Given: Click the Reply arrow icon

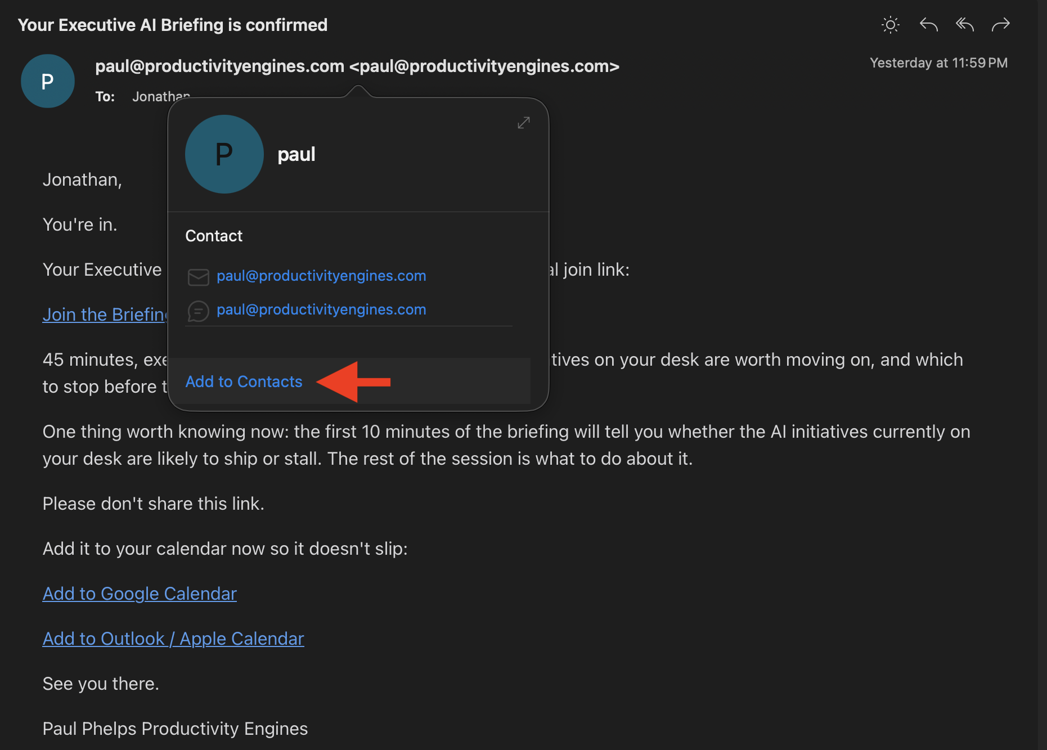Looking at the screenshot, I should pos(928,25).
